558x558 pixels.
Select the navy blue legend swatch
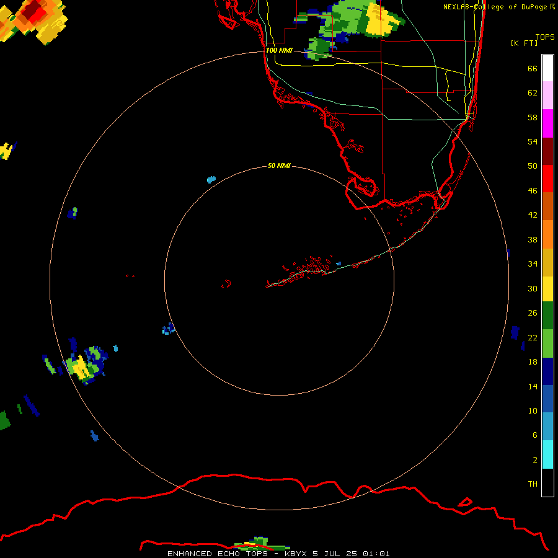click(547, 371)
